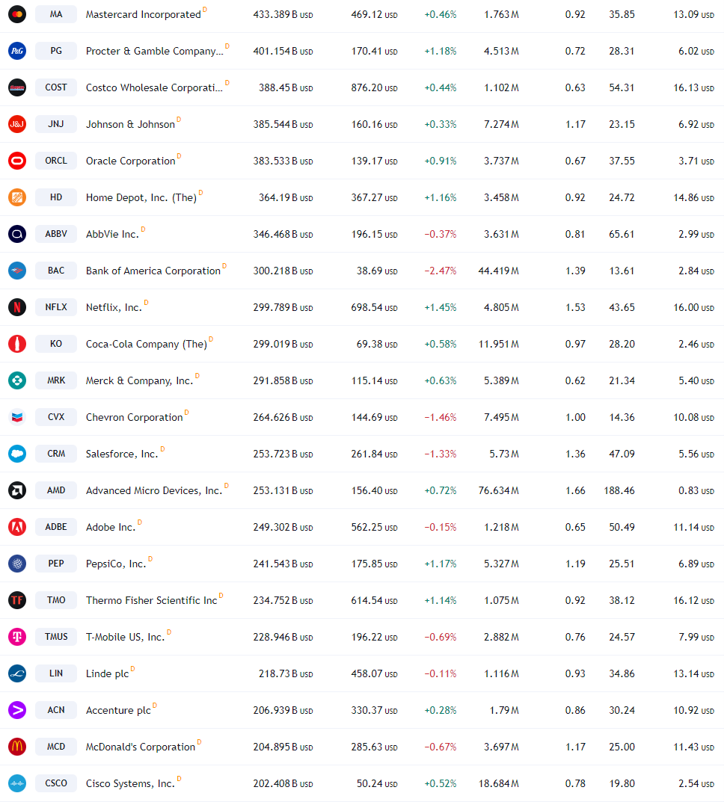Select the JNJ ticker badge
Screen dimensions: 724x802
click(56, 124)
